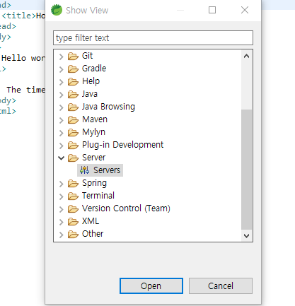295x306 pixels.
Task: Expand the Java Browsing category
Action: coord(61,107)
